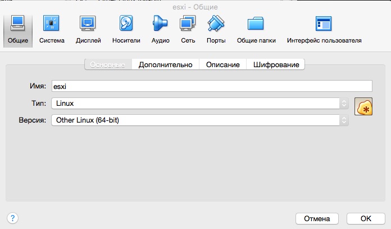Click the help question mark icon
The width and height of the screenshot is (391, 229).
pyautogui.click(x=13, y=218)
